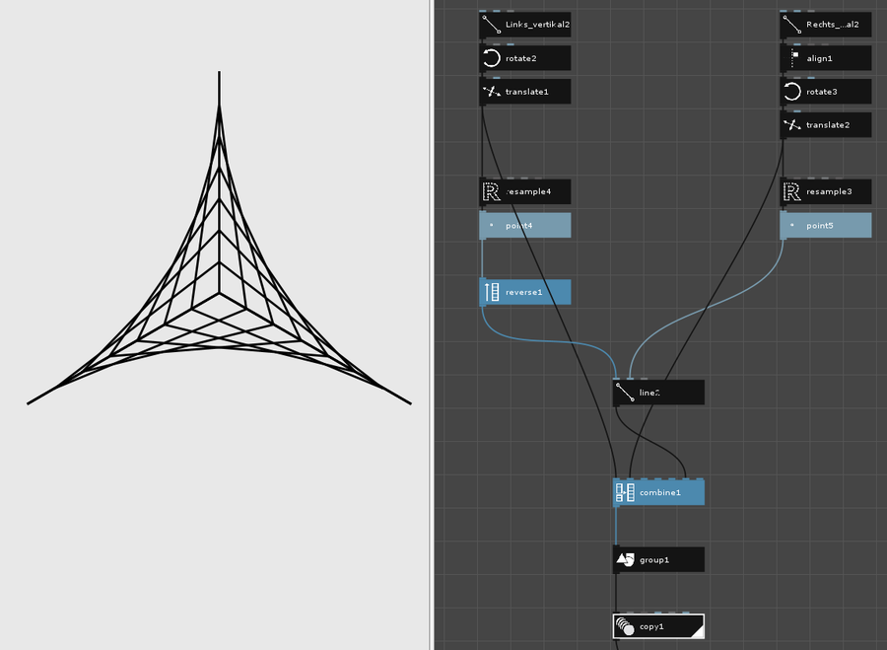Image resolution: width=887 pixels, height=650 pixels.
Task: Click the list-arrow icon on reverse1
Action: (x=491, y=292)
